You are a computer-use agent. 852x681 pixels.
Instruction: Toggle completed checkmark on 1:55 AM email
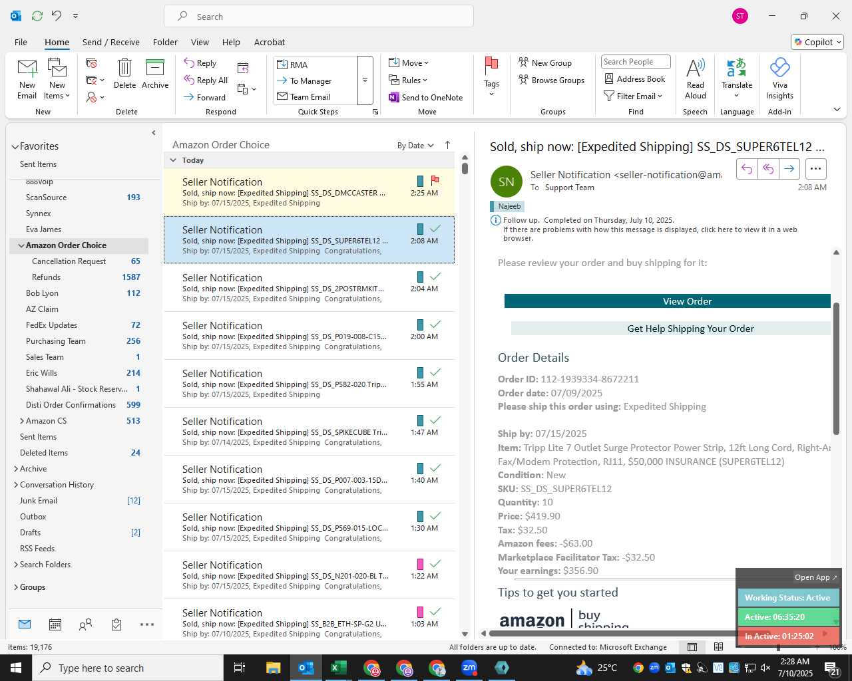click(x=435, y=372)
